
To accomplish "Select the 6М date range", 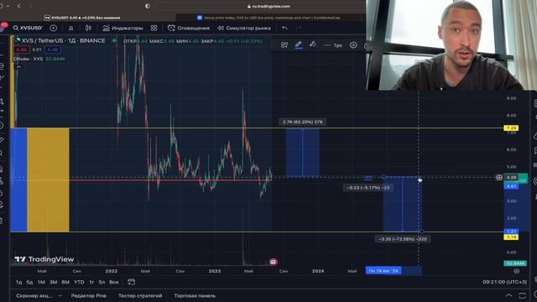I will pyautogui.click(x=65, y=282).
